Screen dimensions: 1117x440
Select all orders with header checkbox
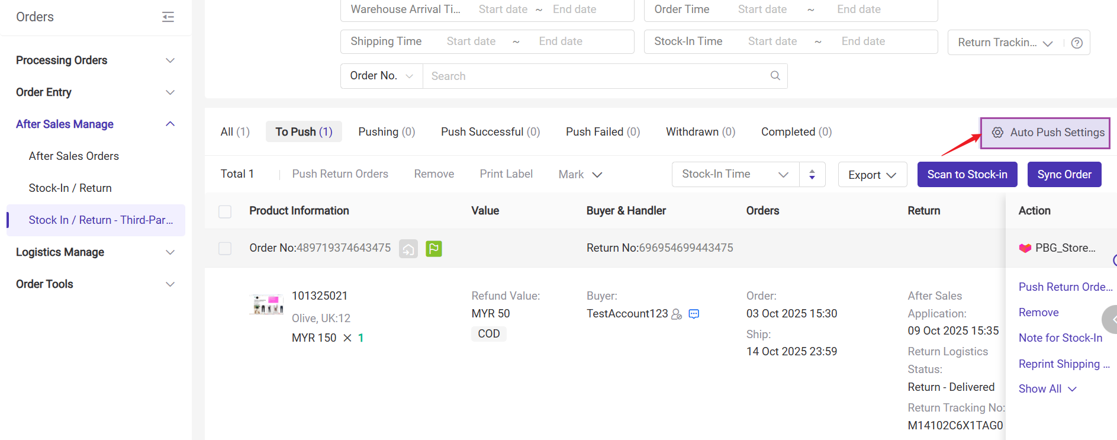click(x=225, y=211)
